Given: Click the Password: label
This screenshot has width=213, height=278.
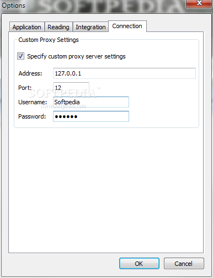Looking at the screenshot, I should point(32,116).
